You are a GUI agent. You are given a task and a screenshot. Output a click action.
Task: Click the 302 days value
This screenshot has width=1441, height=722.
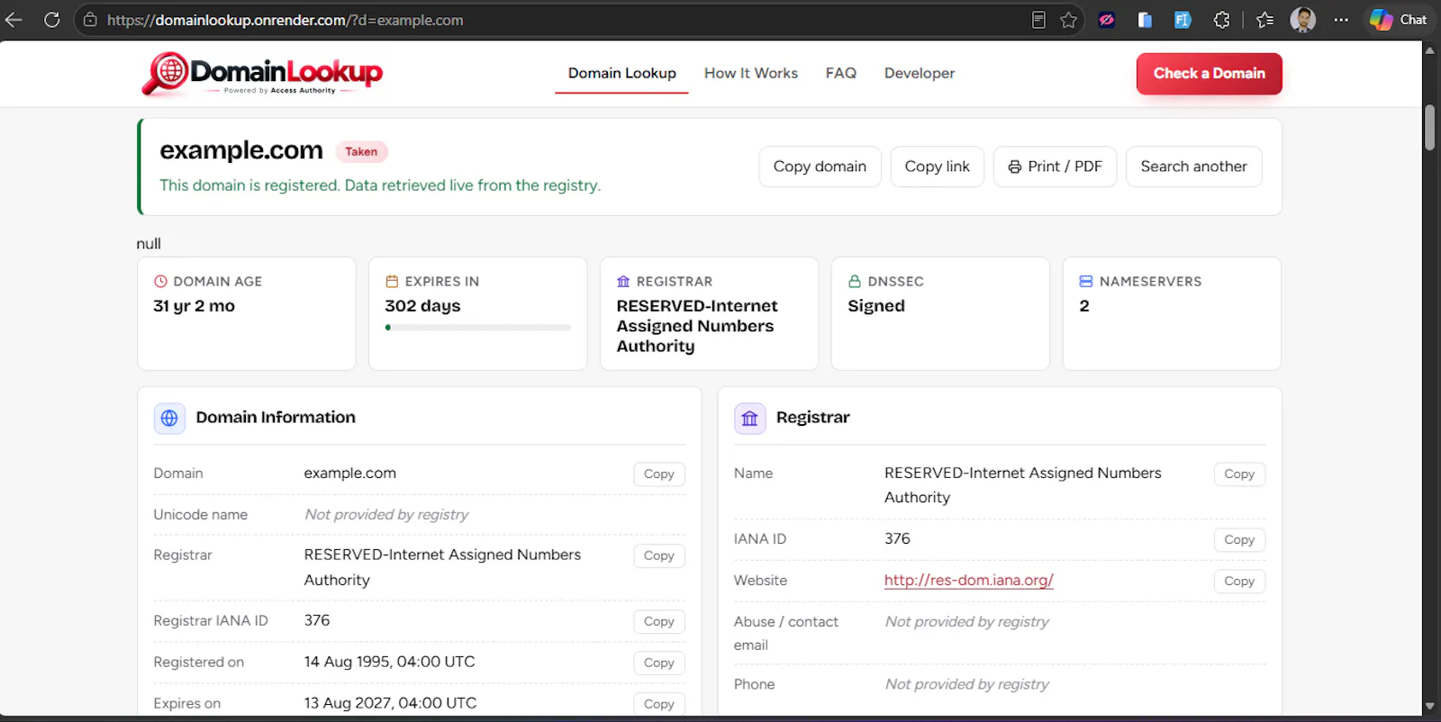[x=422, y=306]
